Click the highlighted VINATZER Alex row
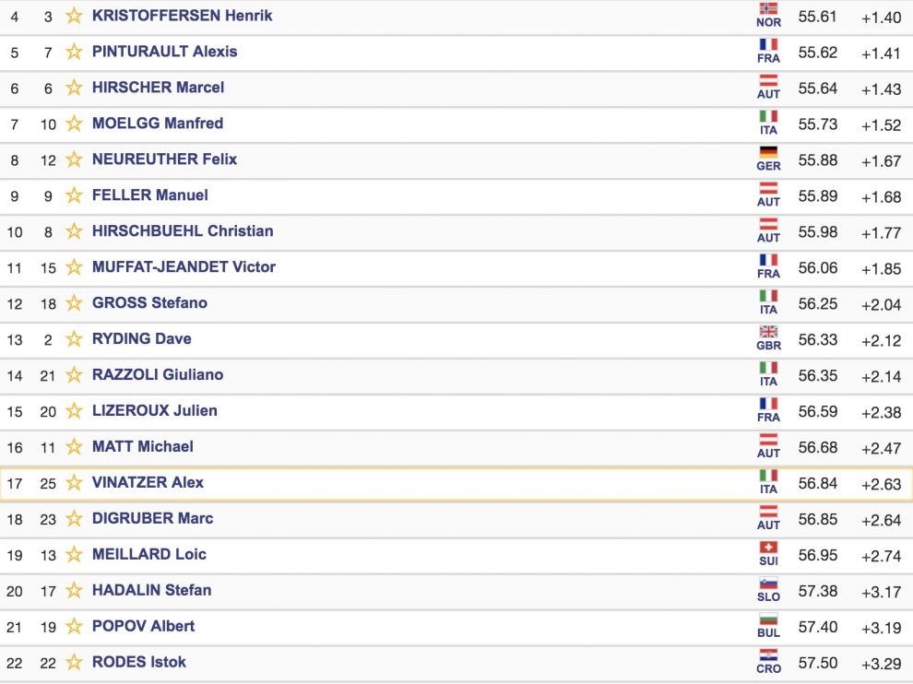Screen dimensions: 913x684 (x=456, y=484)
